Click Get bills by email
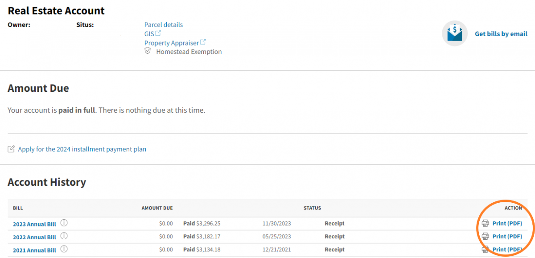Viewport: 535px width, 258px height. [x=501, y=34]
